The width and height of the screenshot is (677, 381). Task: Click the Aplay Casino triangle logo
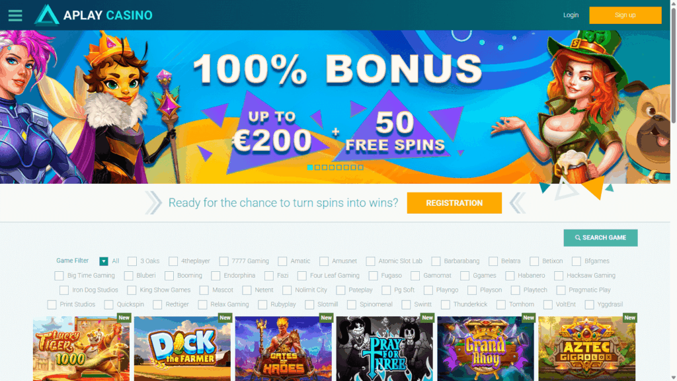pyautogui.click(x=47, y=15)
